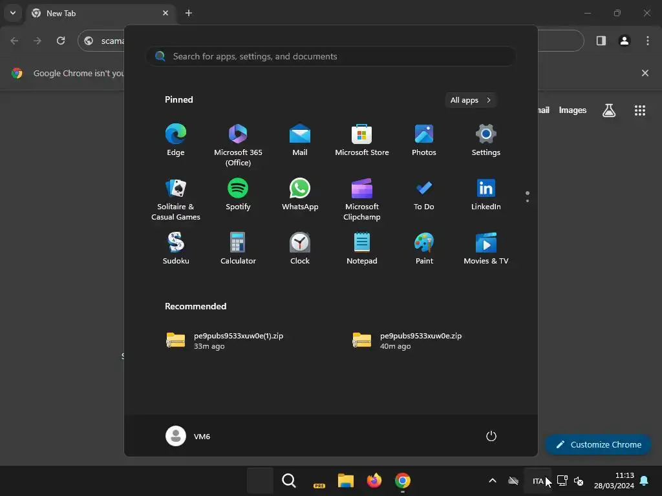Launch the Sudoku game
The width and height of the screenshot is (662, 496).
(176, 249)
